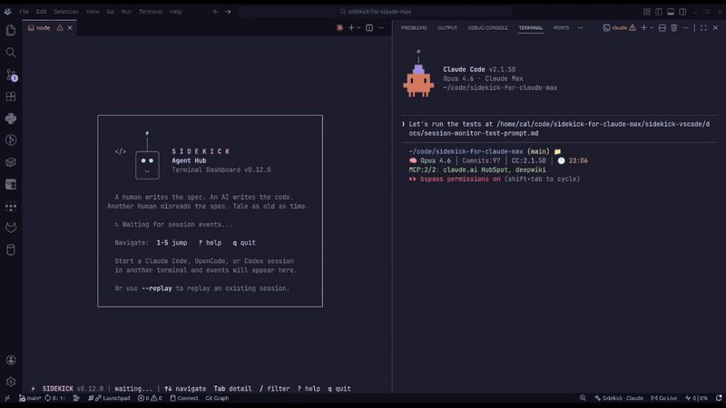The image size is (726, 408).
Task: Open the launch profile dropdown beside terminal plus
Action: click(652, 28)
